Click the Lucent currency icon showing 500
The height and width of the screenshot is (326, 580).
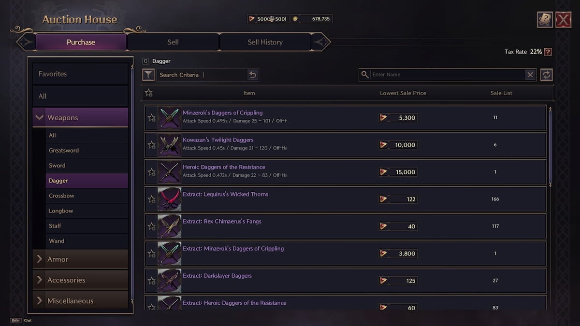[x=252, y=18]
